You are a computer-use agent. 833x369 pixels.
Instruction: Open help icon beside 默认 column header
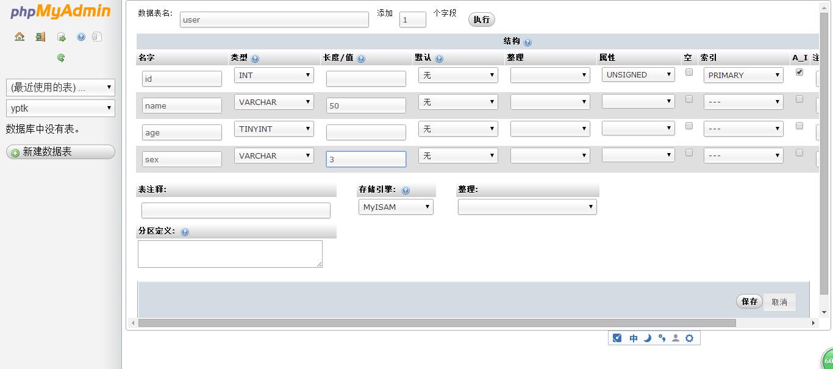[439, 59]
